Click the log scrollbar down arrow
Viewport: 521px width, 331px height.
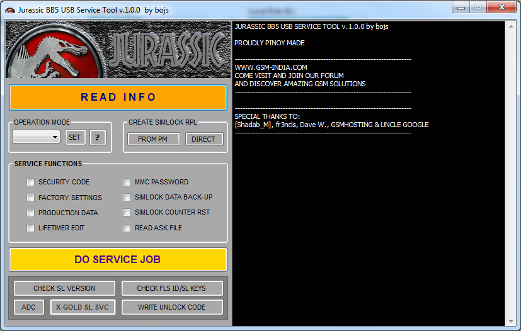coord(511,322)
